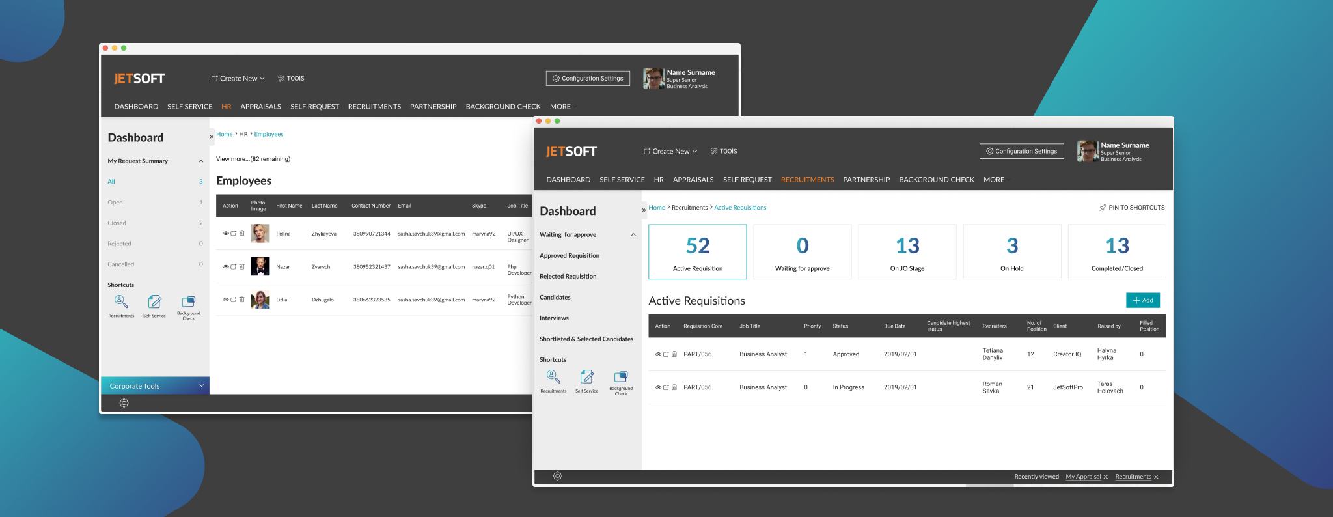This screenshot has width=1333, height=517.
Task: Open Self Service shortcut icon in the Recruitments window sidebar
Action: [587, 377]
